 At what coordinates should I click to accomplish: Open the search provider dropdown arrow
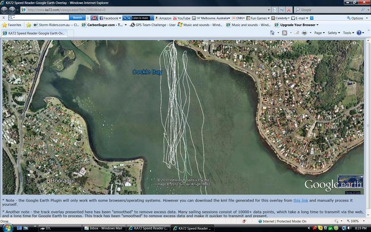click(x=368, y=10)
